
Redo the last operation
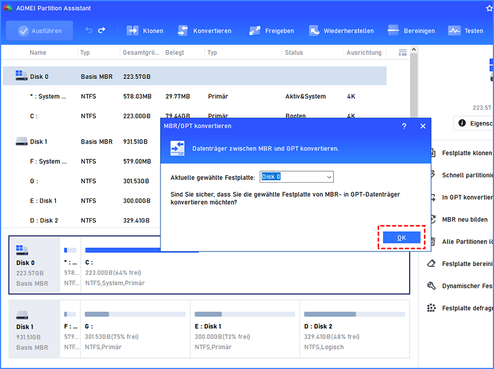click(x=102, y=30)
